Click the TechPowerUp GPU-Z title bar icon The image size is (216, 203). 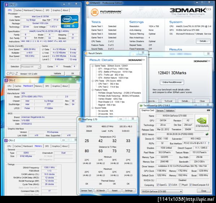click(141, 105)
